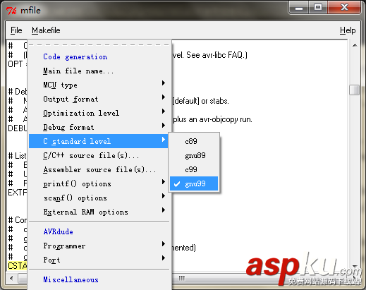The width and height of the screenshot is (366, 290).
Task: Close the mfile window
Action: [344, 8]
